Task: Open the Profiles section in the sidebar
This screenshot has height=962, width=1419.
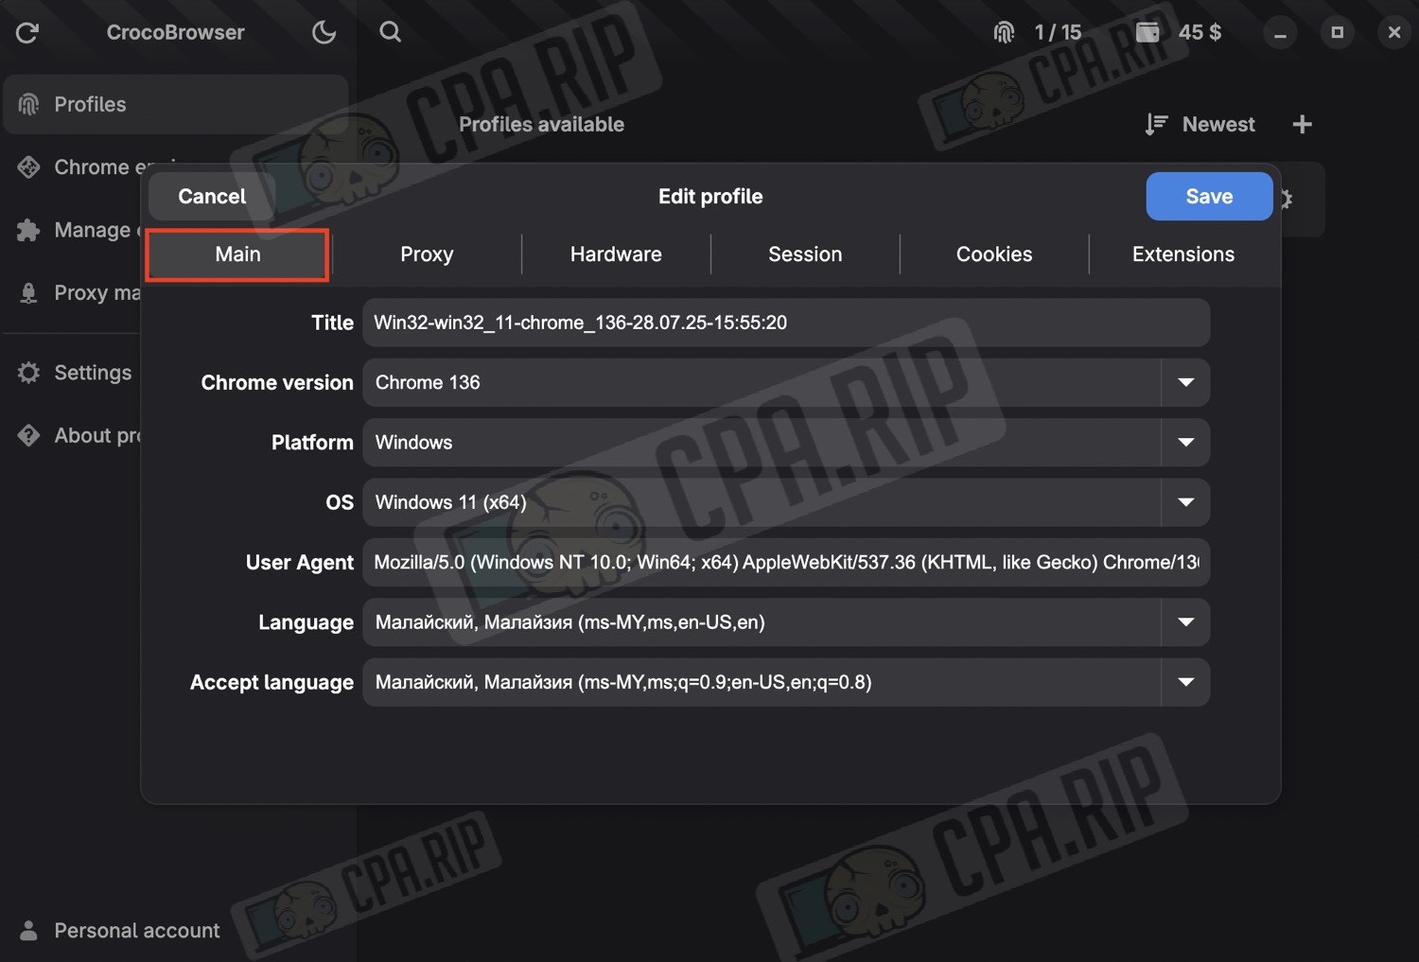Action: [176, 104]
